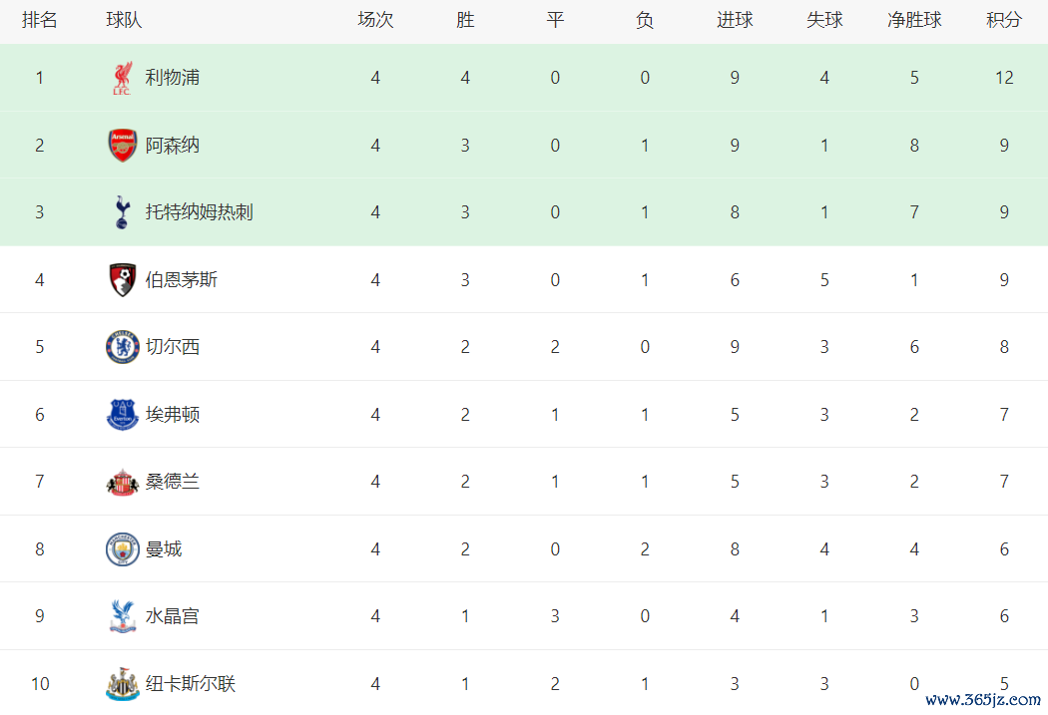Click the Sunderland club crest icon
The height and width of the screenshot is (715, 1048).
click(x=122, y=482)
